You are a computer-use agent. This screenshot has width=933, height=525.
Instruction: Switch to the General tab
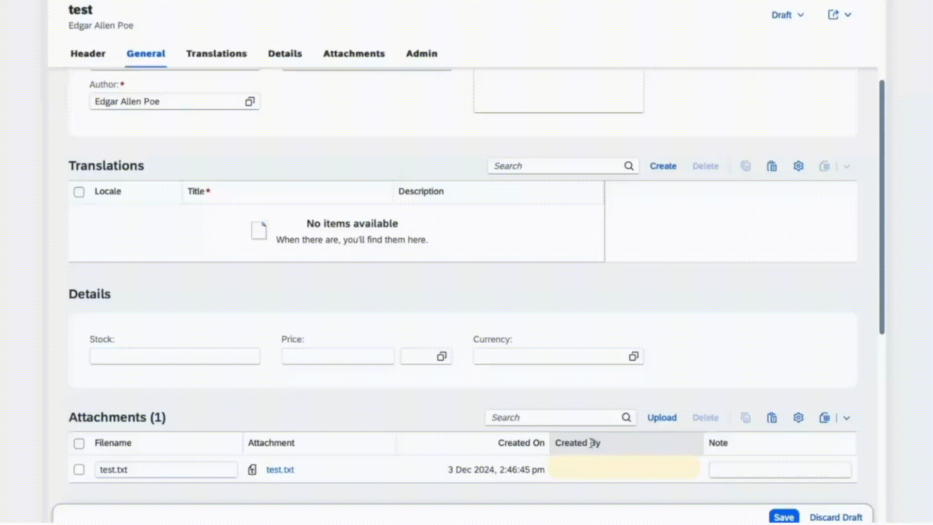coord(146,53)
